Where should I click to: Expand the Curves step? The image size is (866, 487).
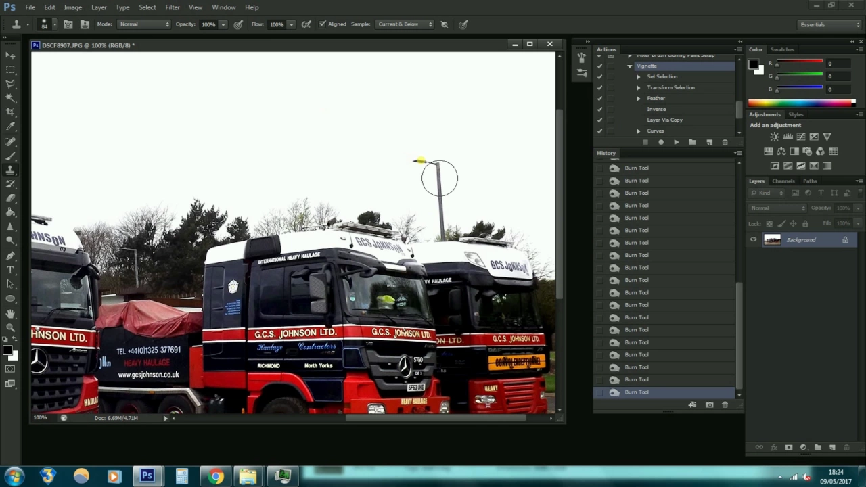point(638,131)
